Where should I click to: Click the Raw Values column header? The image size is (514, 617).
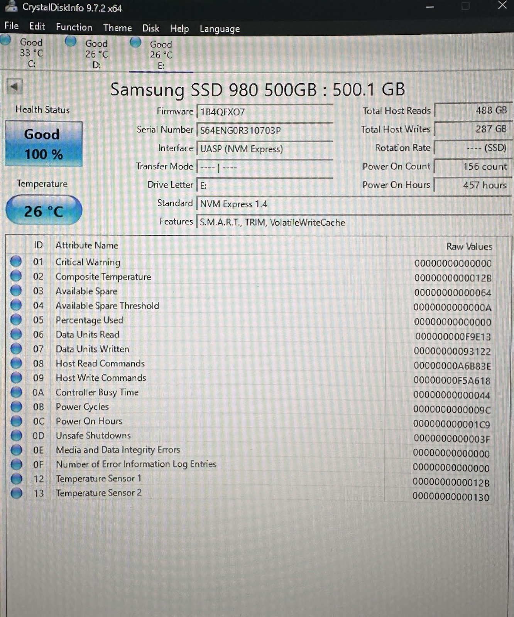pos(469,246)
